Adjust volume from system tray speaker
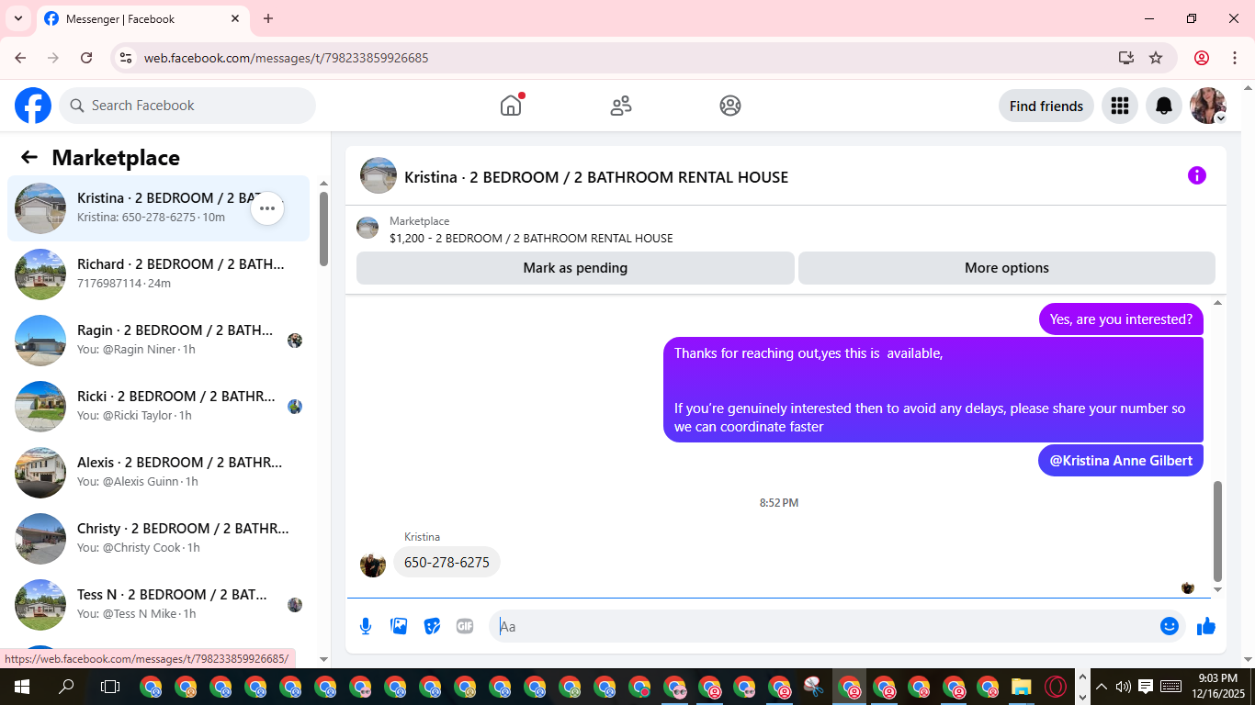 (1123, 687)
